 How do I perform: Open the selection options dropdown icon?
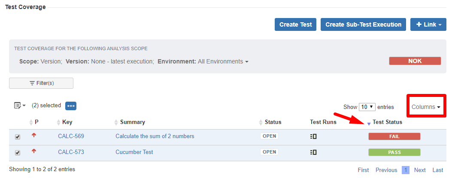click(20, 106)
